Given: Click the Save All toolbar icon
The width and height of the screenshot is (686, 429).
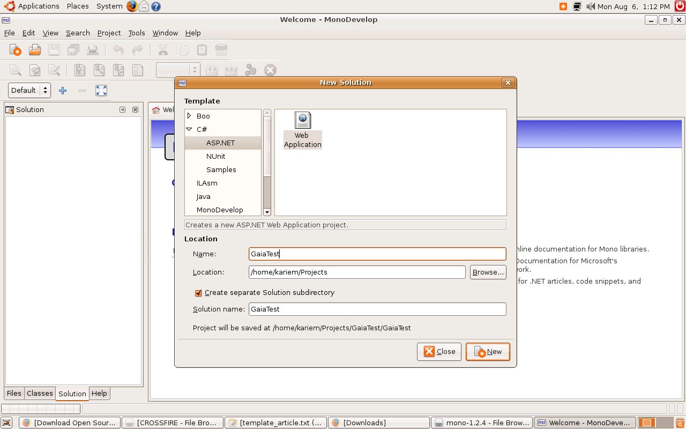Looking at the screenshot, I should pos(73,50).
